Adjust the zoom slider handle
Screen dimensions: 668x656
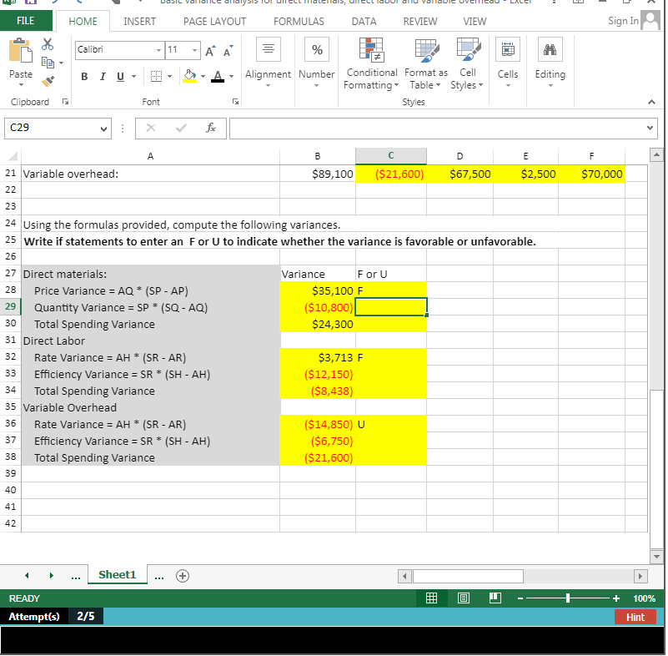[568, 599]
